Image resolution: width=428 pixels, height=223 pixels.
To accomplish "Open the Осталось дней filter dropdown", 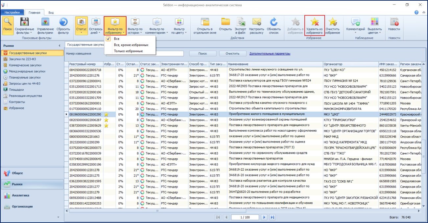I will [96, 26].
